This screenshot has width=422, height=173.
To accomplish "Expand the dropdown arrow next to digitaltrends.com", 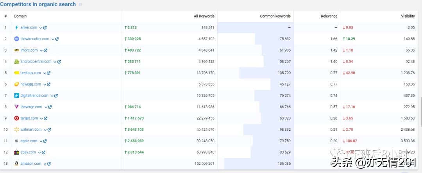I will (x=52, y=96).
